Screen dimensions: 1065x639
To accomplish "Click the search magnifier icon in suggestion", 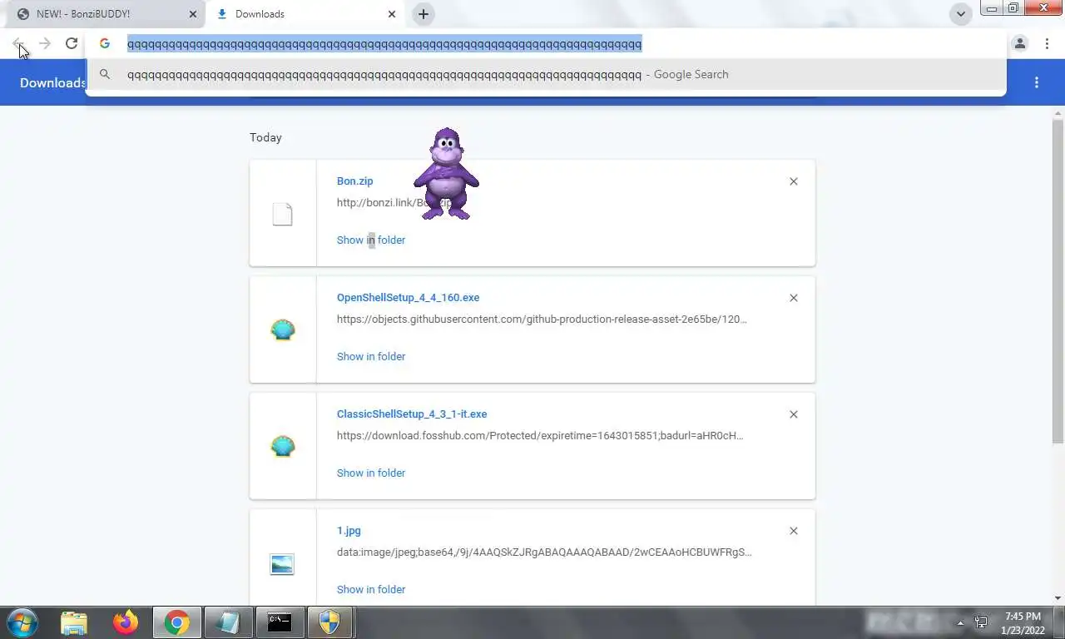I will 105,74.
